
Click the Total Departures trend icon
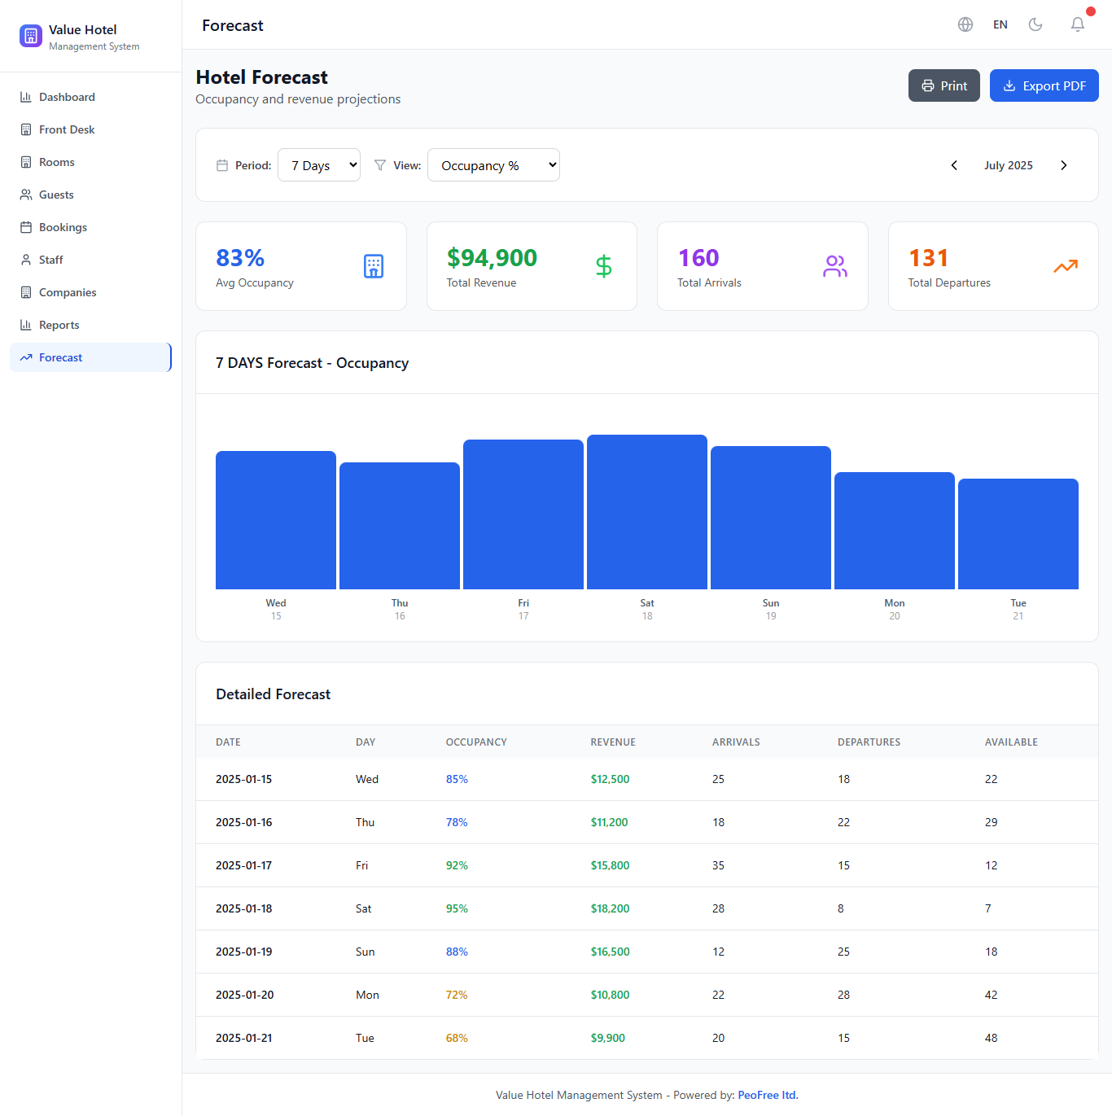tap(1066, 266)
